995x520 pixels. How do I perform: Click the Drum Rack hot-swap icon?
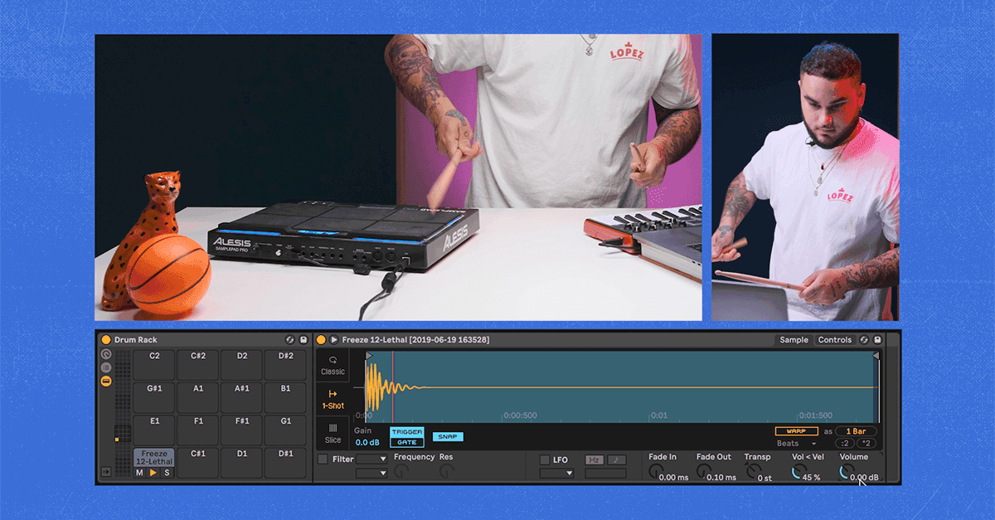290,340
